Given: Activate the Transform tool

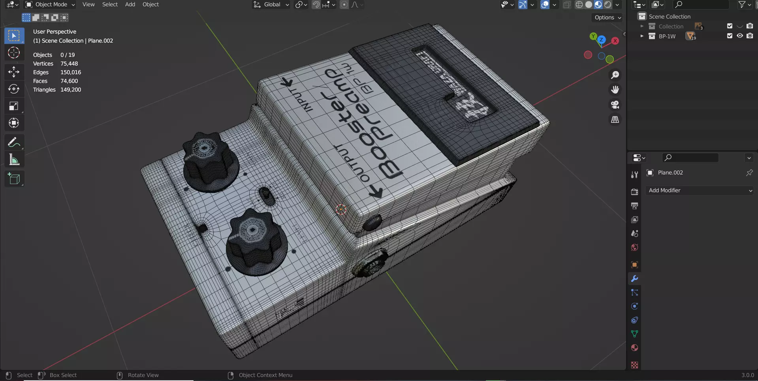Looking at the screenshot, I should 14,123.
